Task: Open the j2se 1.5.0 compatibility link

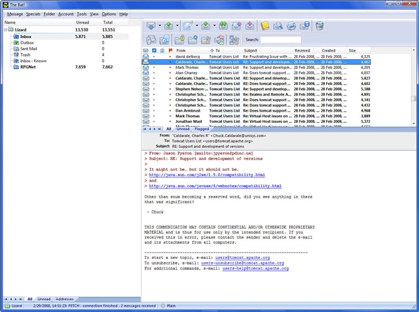Action: (206, 175)
